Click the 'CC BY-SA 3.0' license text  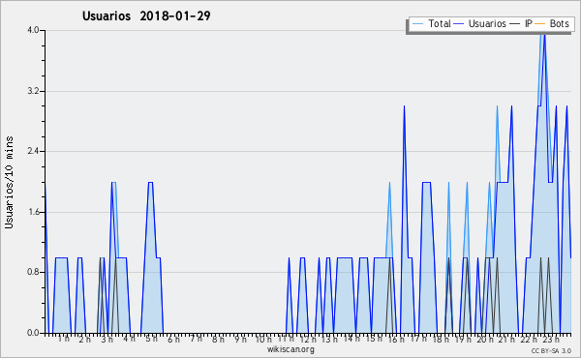(x=551, y=350)
